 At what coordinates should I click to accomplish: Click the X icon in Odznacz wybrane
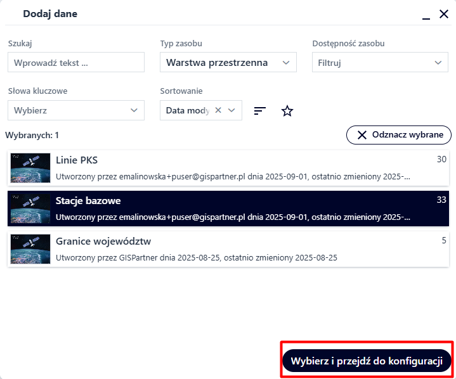[362, 135]
